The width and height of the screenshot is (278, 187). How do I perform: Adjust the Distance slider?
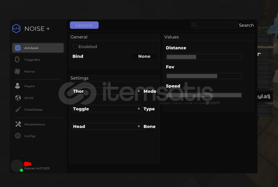[x=204, y=57]
